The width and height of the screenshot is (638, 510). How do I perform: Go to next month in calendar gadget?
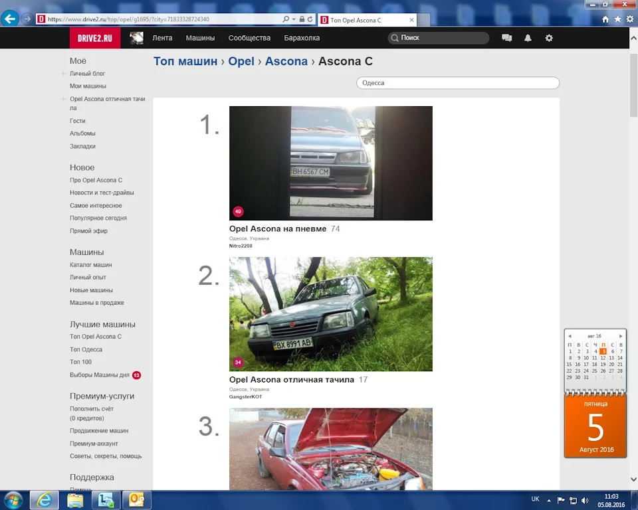tap(621, 336)
